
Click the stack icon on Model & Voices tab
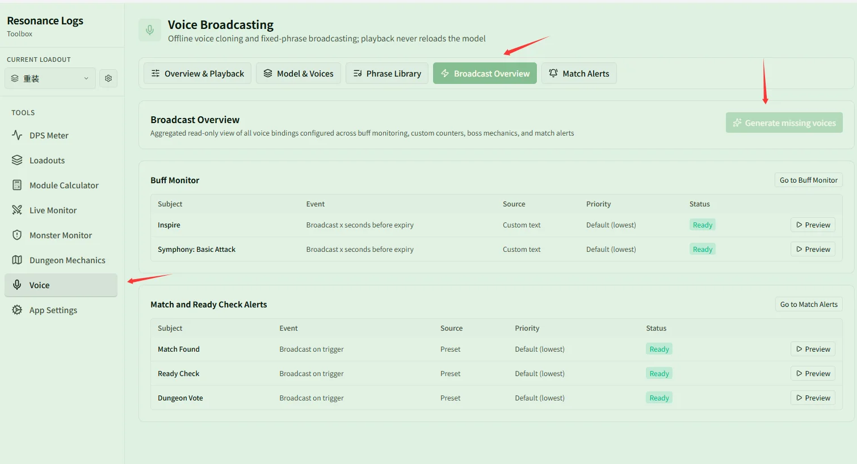click(x=268, y=73)
